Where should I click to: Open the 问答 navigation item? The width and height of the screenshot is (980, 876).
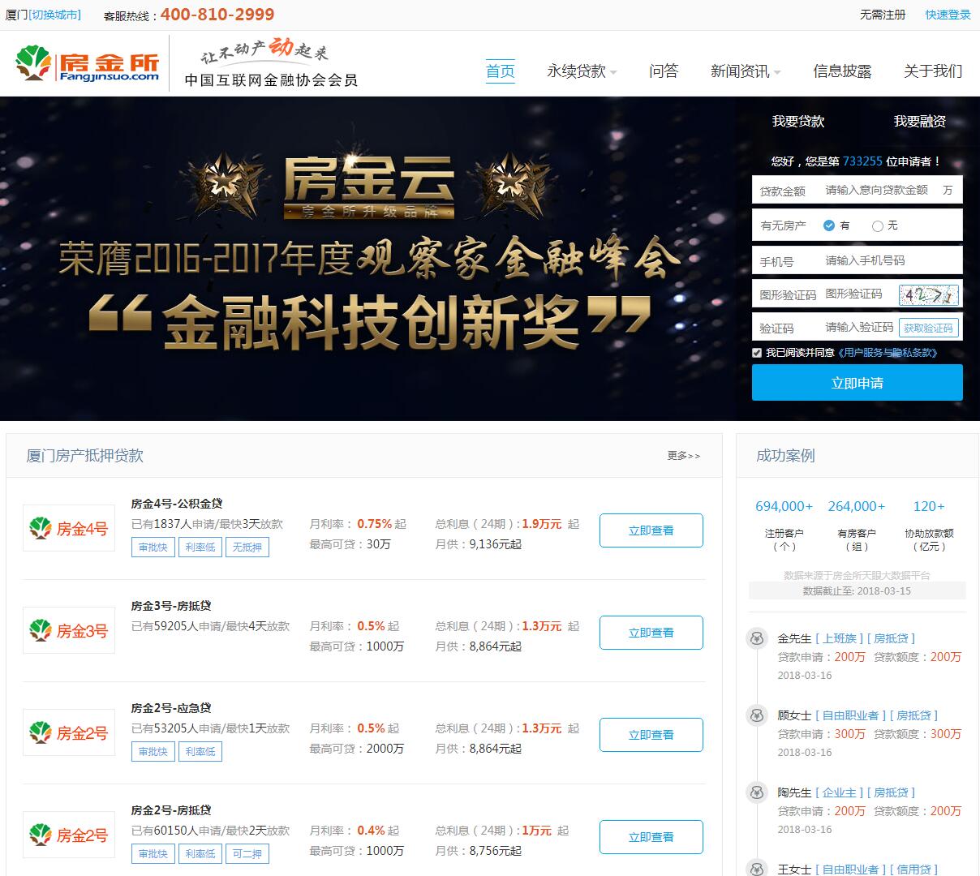[x=664, y=71]
